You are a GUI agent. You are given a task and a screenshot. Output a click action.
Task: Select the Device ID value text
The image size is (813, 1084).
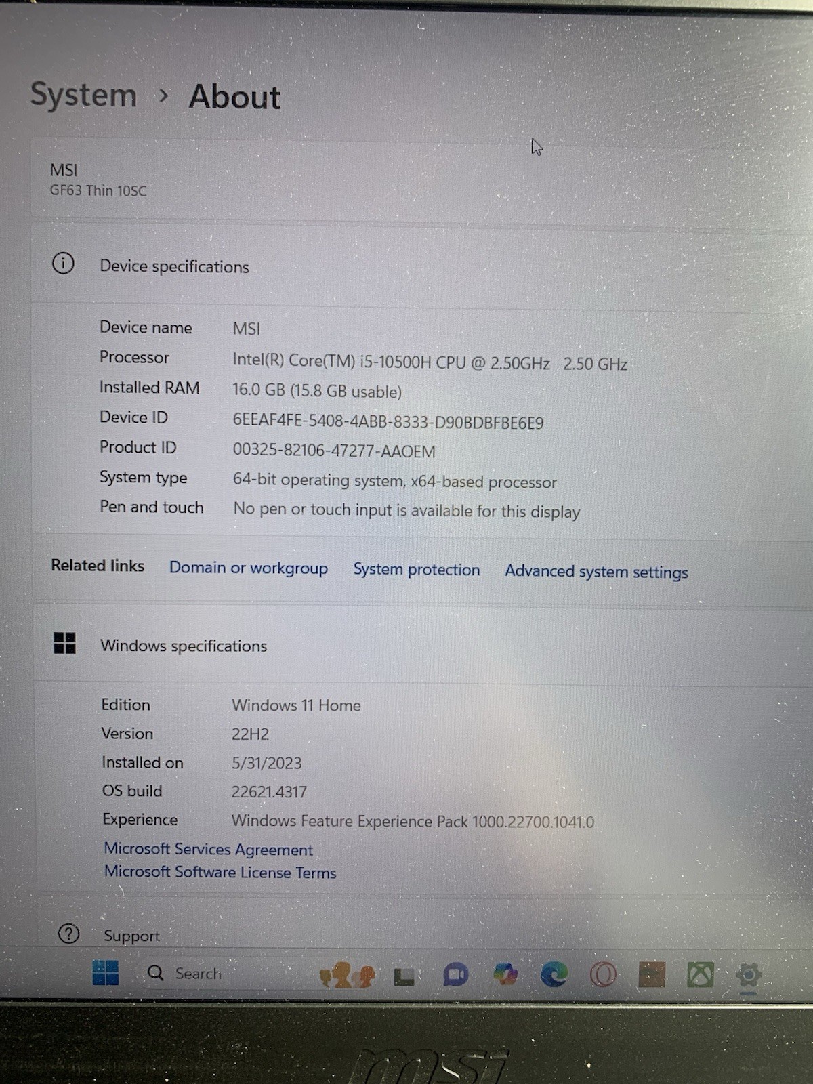click(388, 422)
